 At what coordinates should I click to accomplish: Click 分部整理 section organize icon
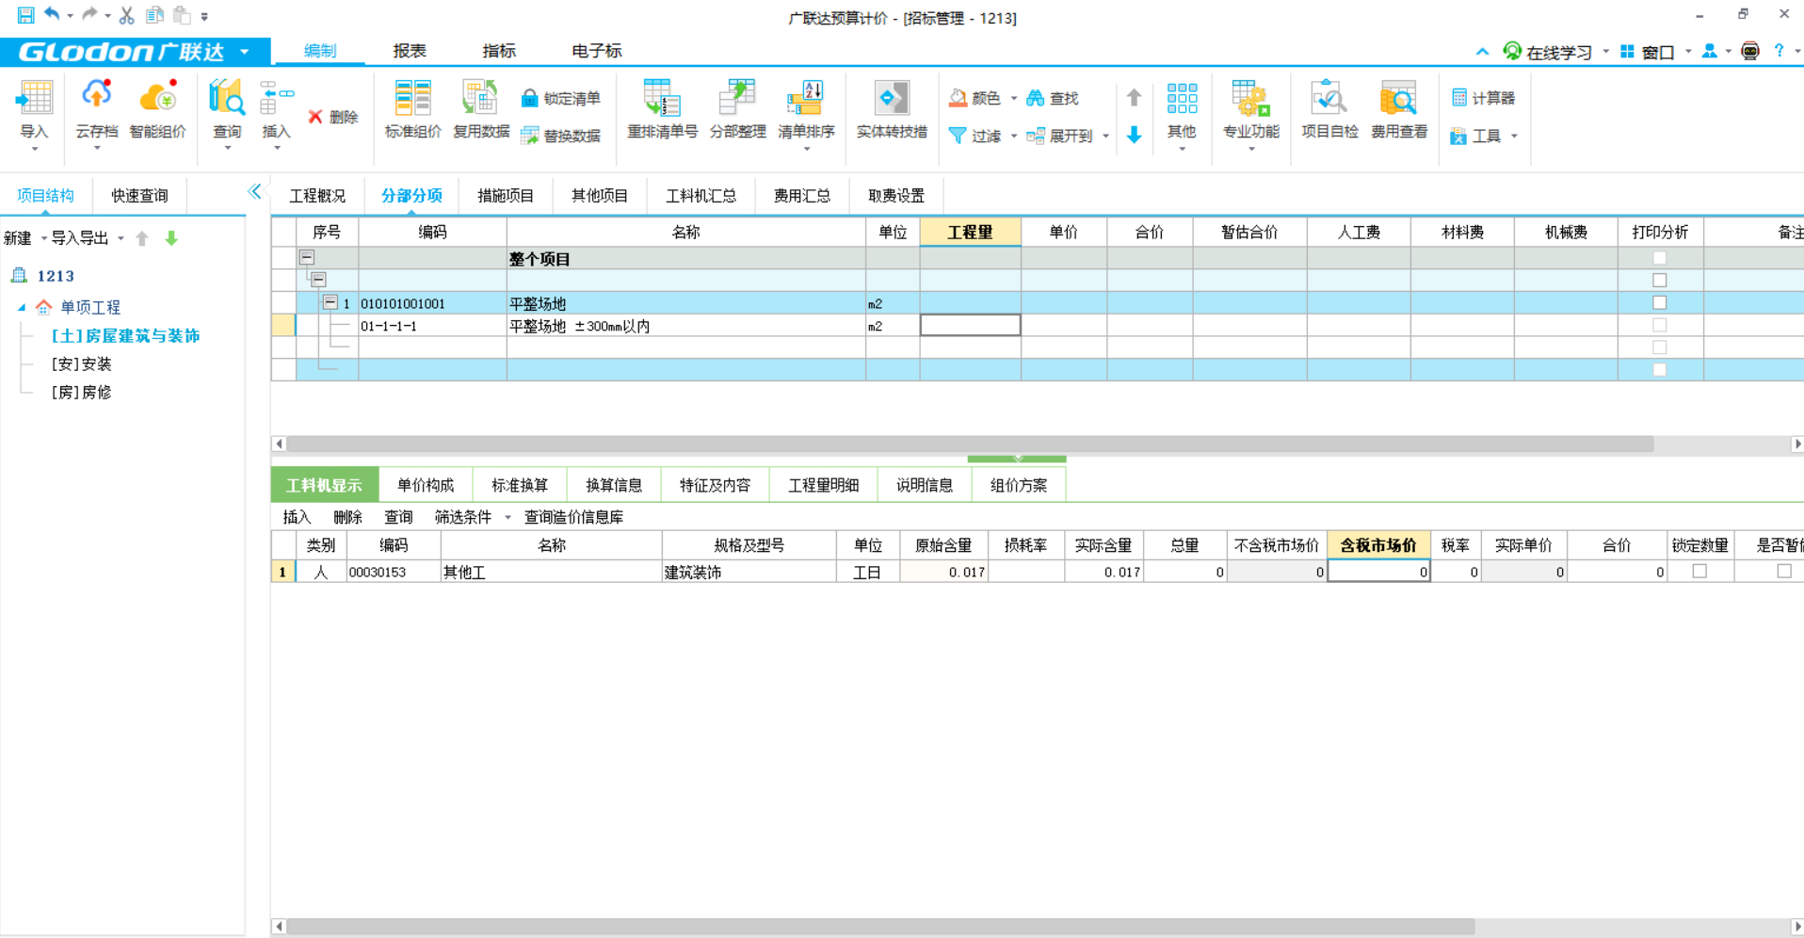(x=737, y=98)
